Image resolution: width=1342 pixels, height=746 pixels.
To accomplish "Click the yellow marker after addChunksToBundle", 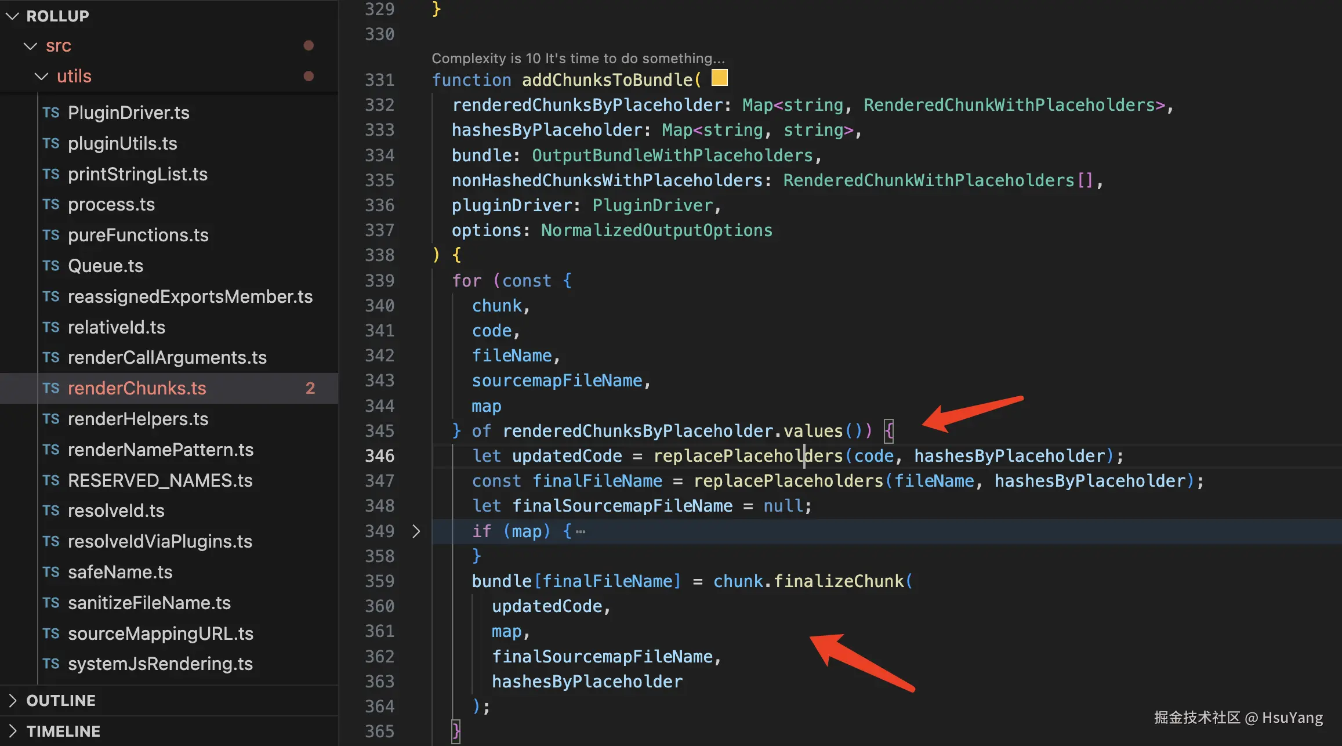I will point(719,78).
